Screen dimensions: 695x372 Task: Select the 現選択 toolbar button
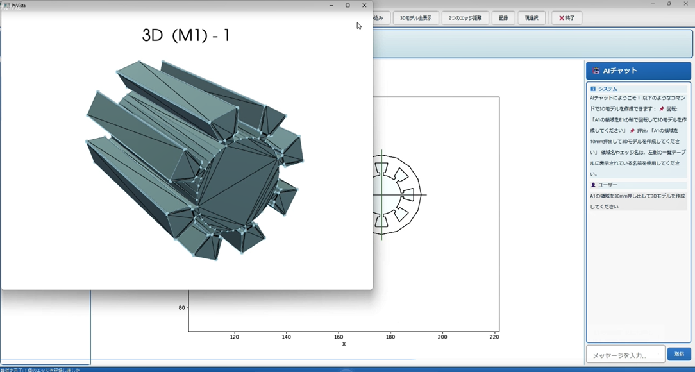pos(532,18)
